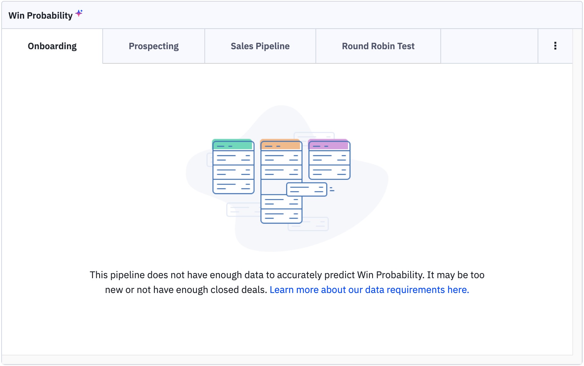The image size is (584, 366).
Task: Click the bottom card in the green column
Action: click(x=233, y=187)
